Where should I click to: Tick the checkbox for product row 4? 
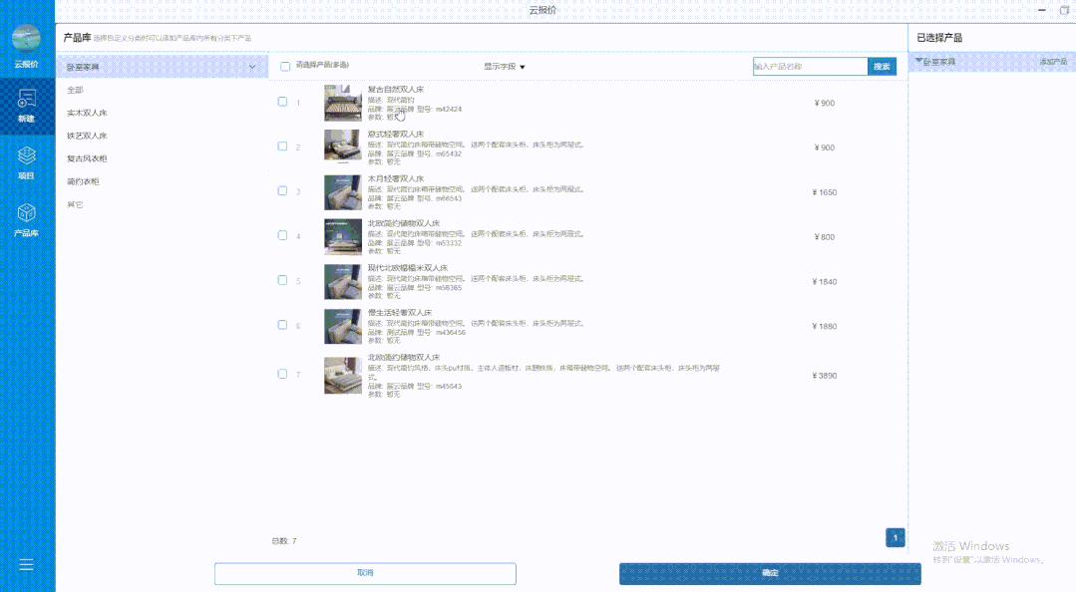pyautogui.click(x=282, y=235)
